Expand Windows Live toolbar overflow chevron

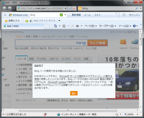(x=116, y=13)
